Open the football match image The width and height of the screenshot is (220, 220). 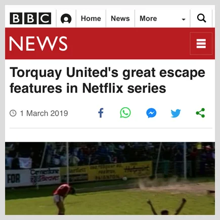110,179
